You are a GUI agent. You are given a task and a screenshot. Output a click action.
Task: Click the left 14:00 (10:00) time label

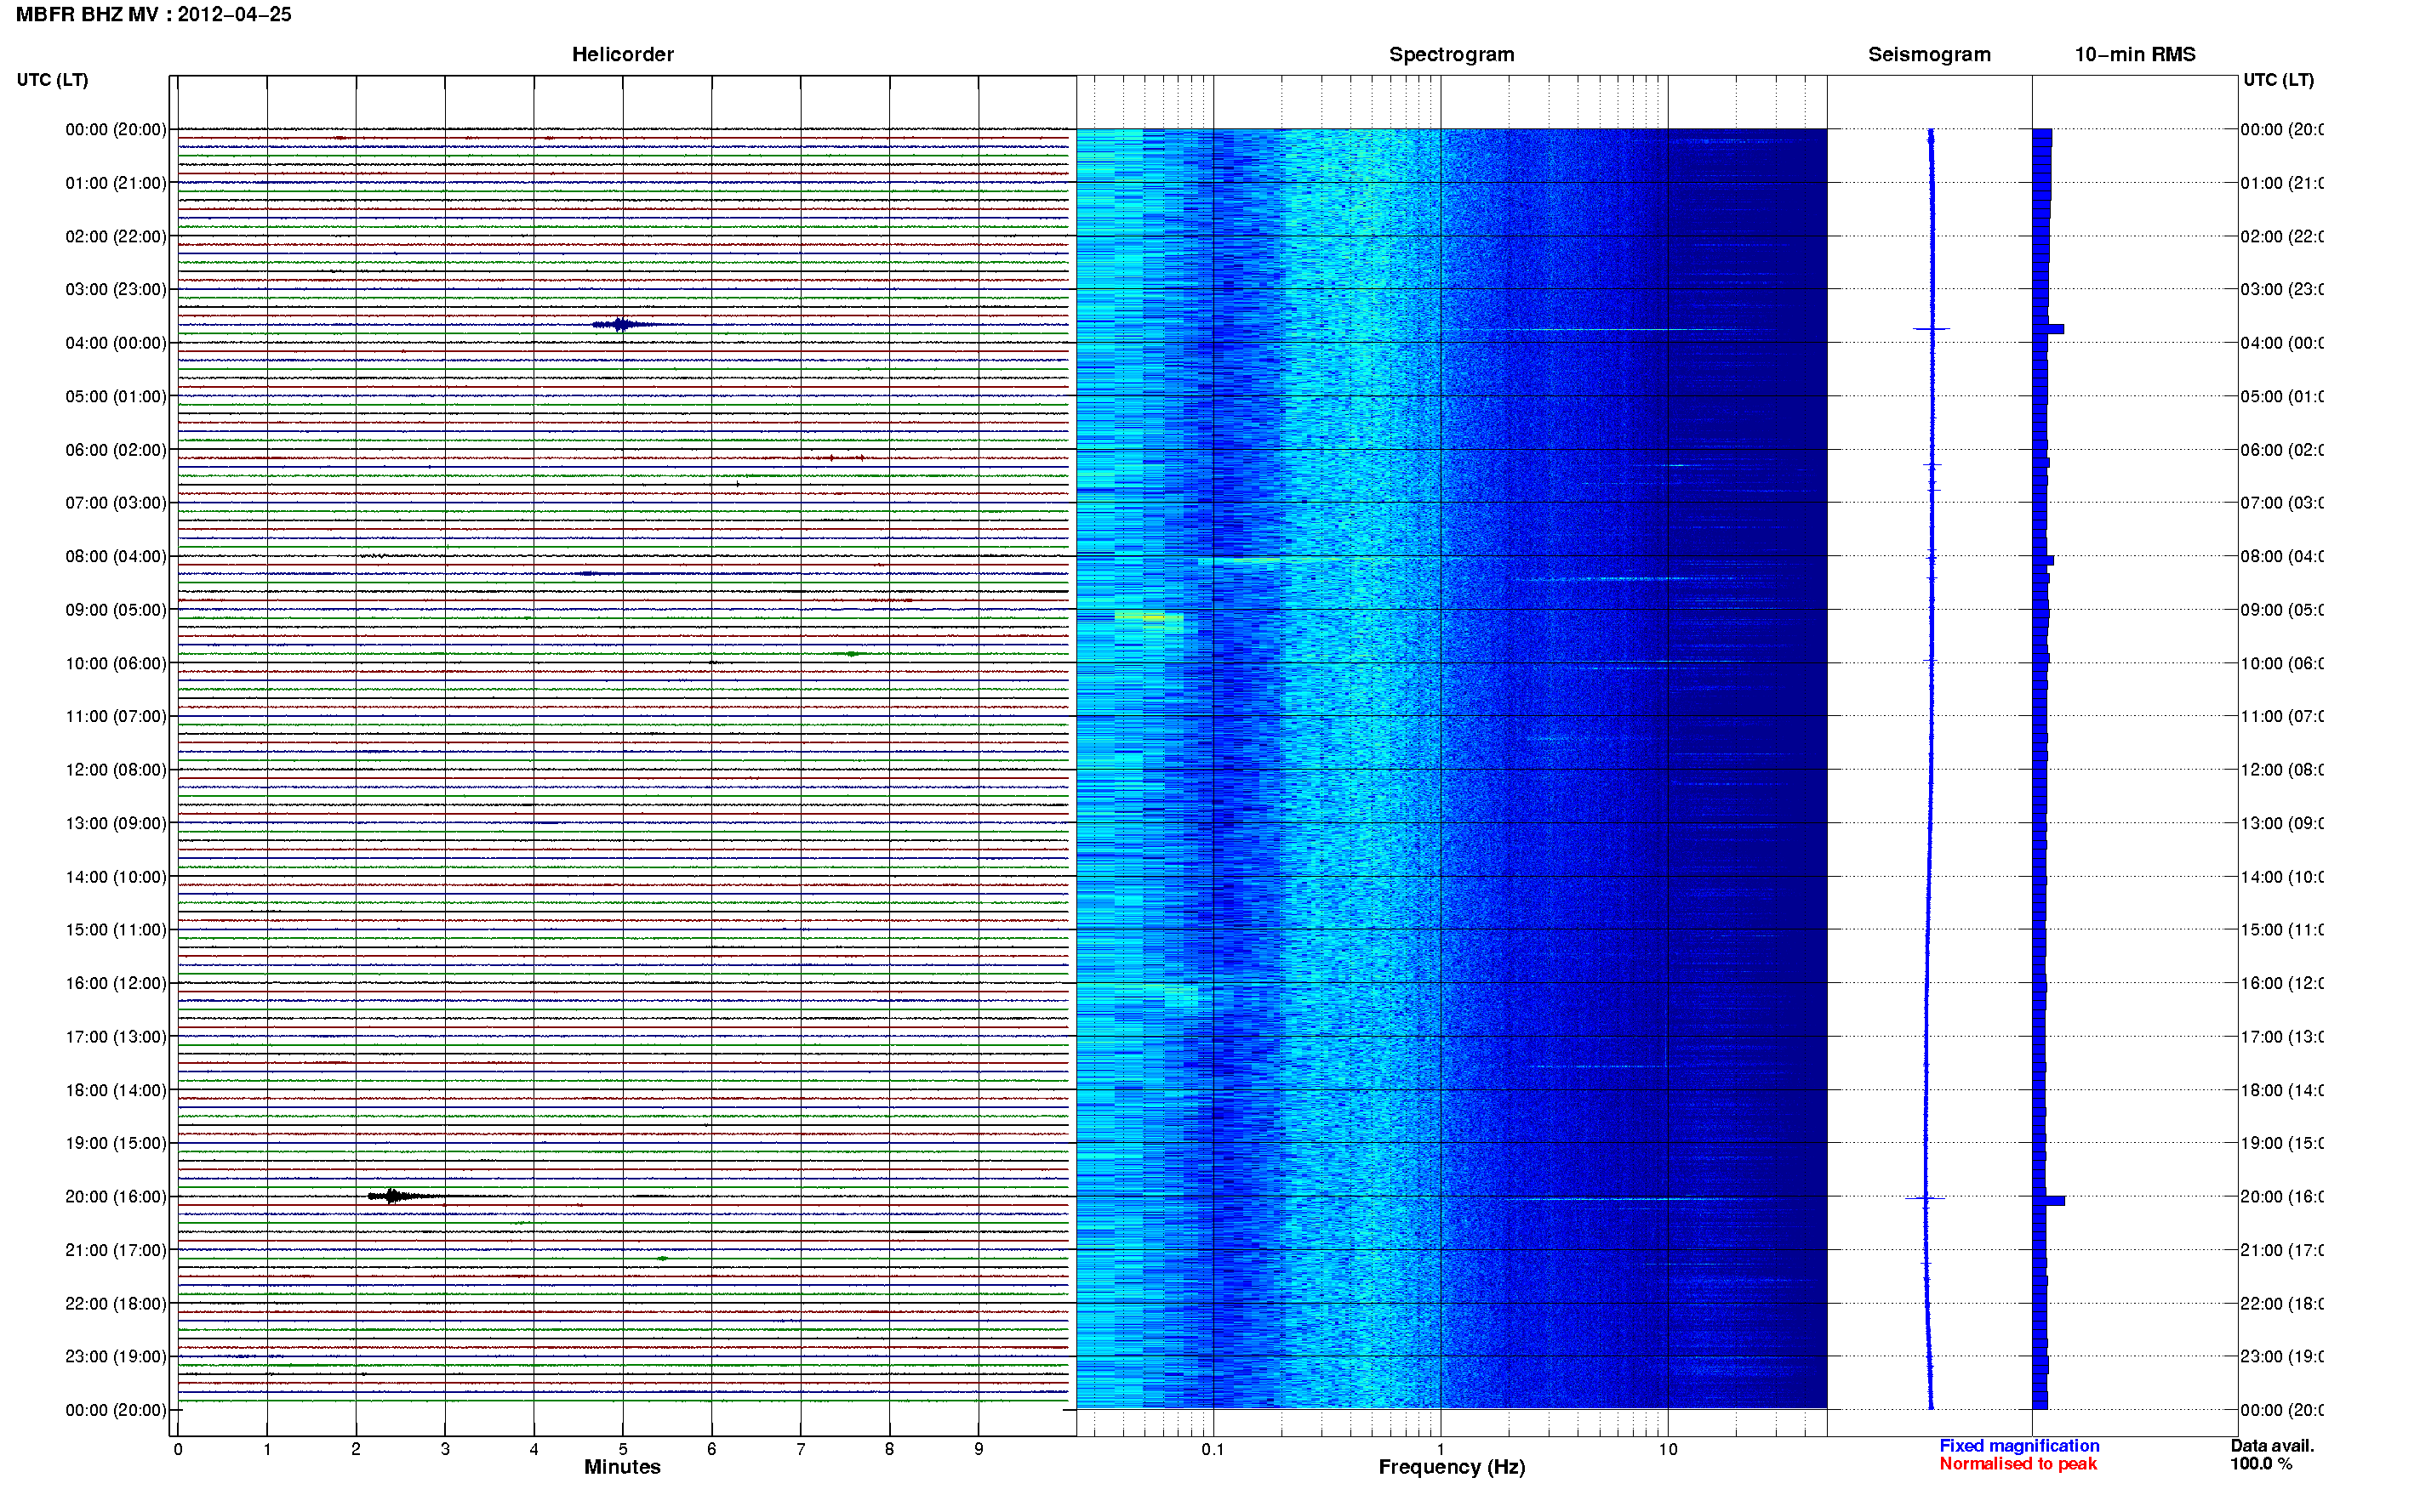116,878
